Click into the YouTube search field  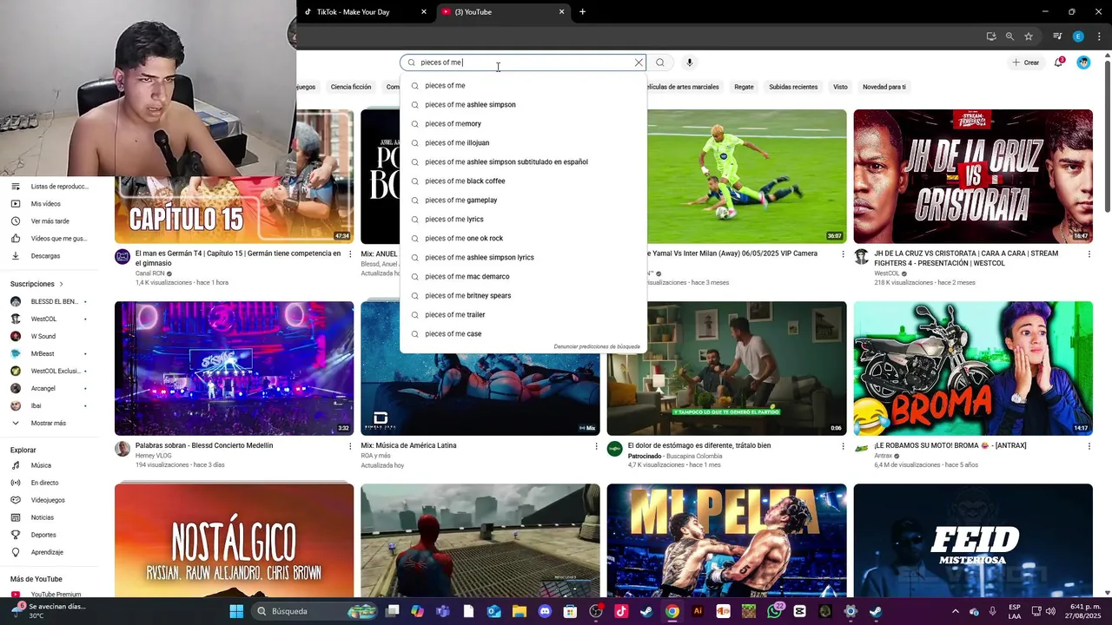(x=521, y=62)
